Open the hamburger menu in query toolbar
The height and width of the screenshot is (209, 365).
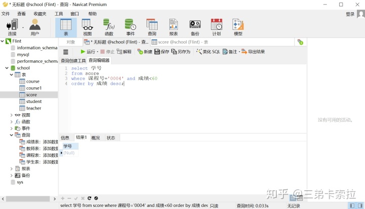(65, 52)
